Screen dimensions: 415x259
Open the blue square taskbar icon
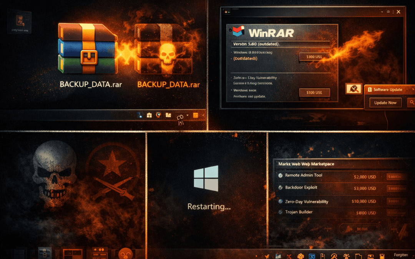click(312, 256)
